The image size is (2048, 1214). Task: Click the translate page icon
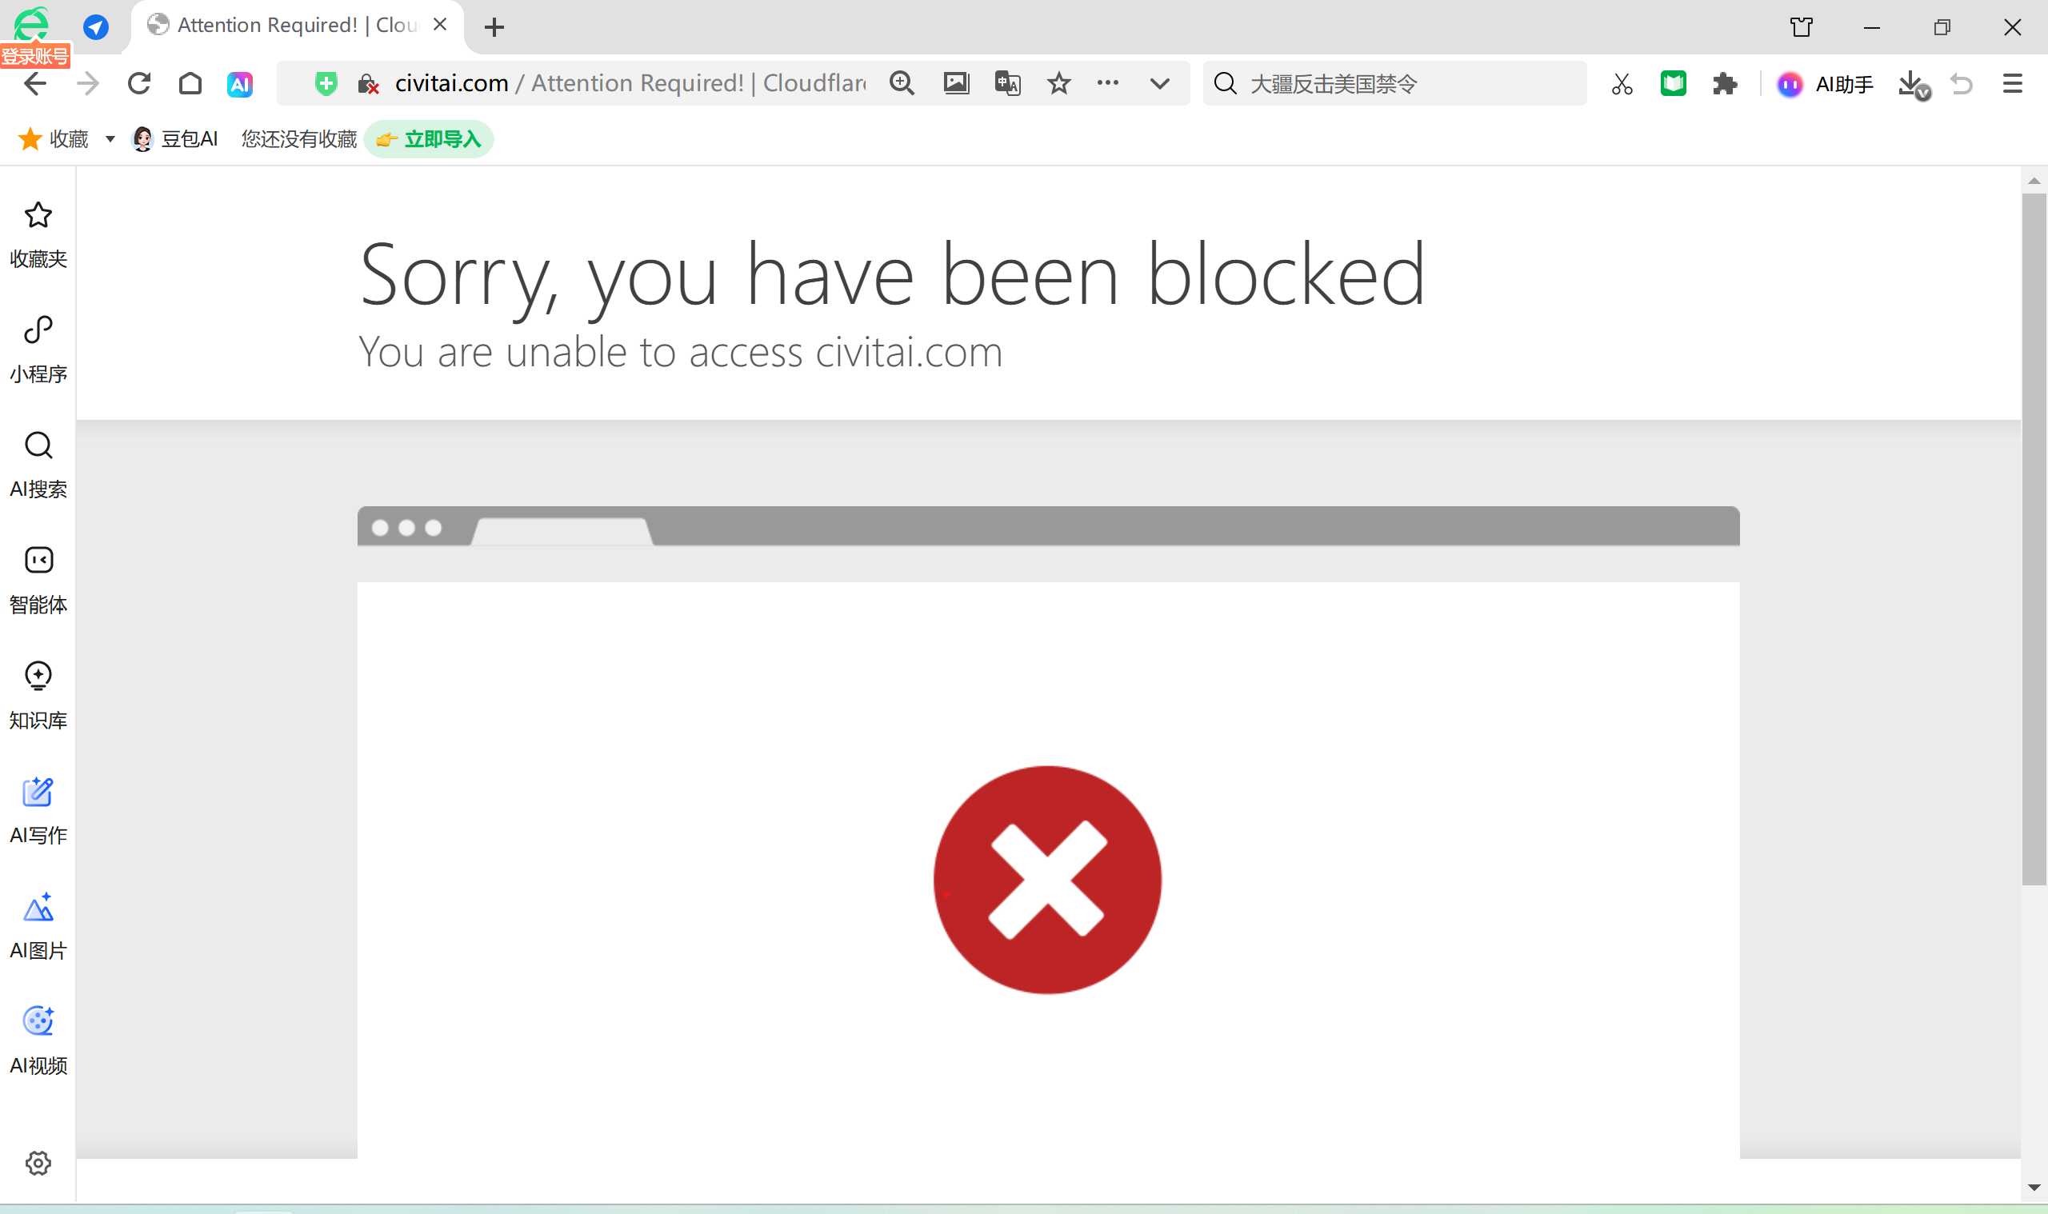(1007, 83)
